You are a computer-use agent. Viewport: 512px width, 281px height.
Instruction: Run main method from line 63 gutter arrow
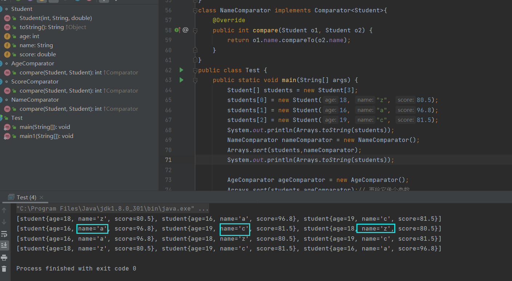[181, 80]
